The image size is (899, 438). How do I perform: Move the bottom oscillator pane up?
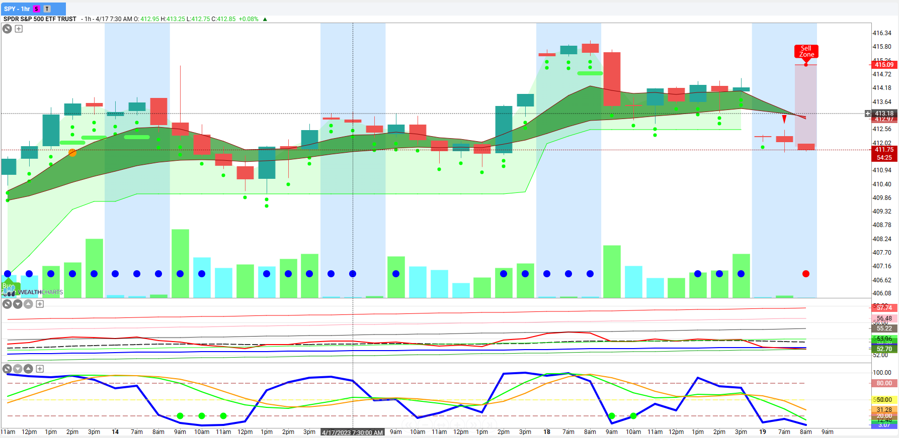click(x=28, y=369)
